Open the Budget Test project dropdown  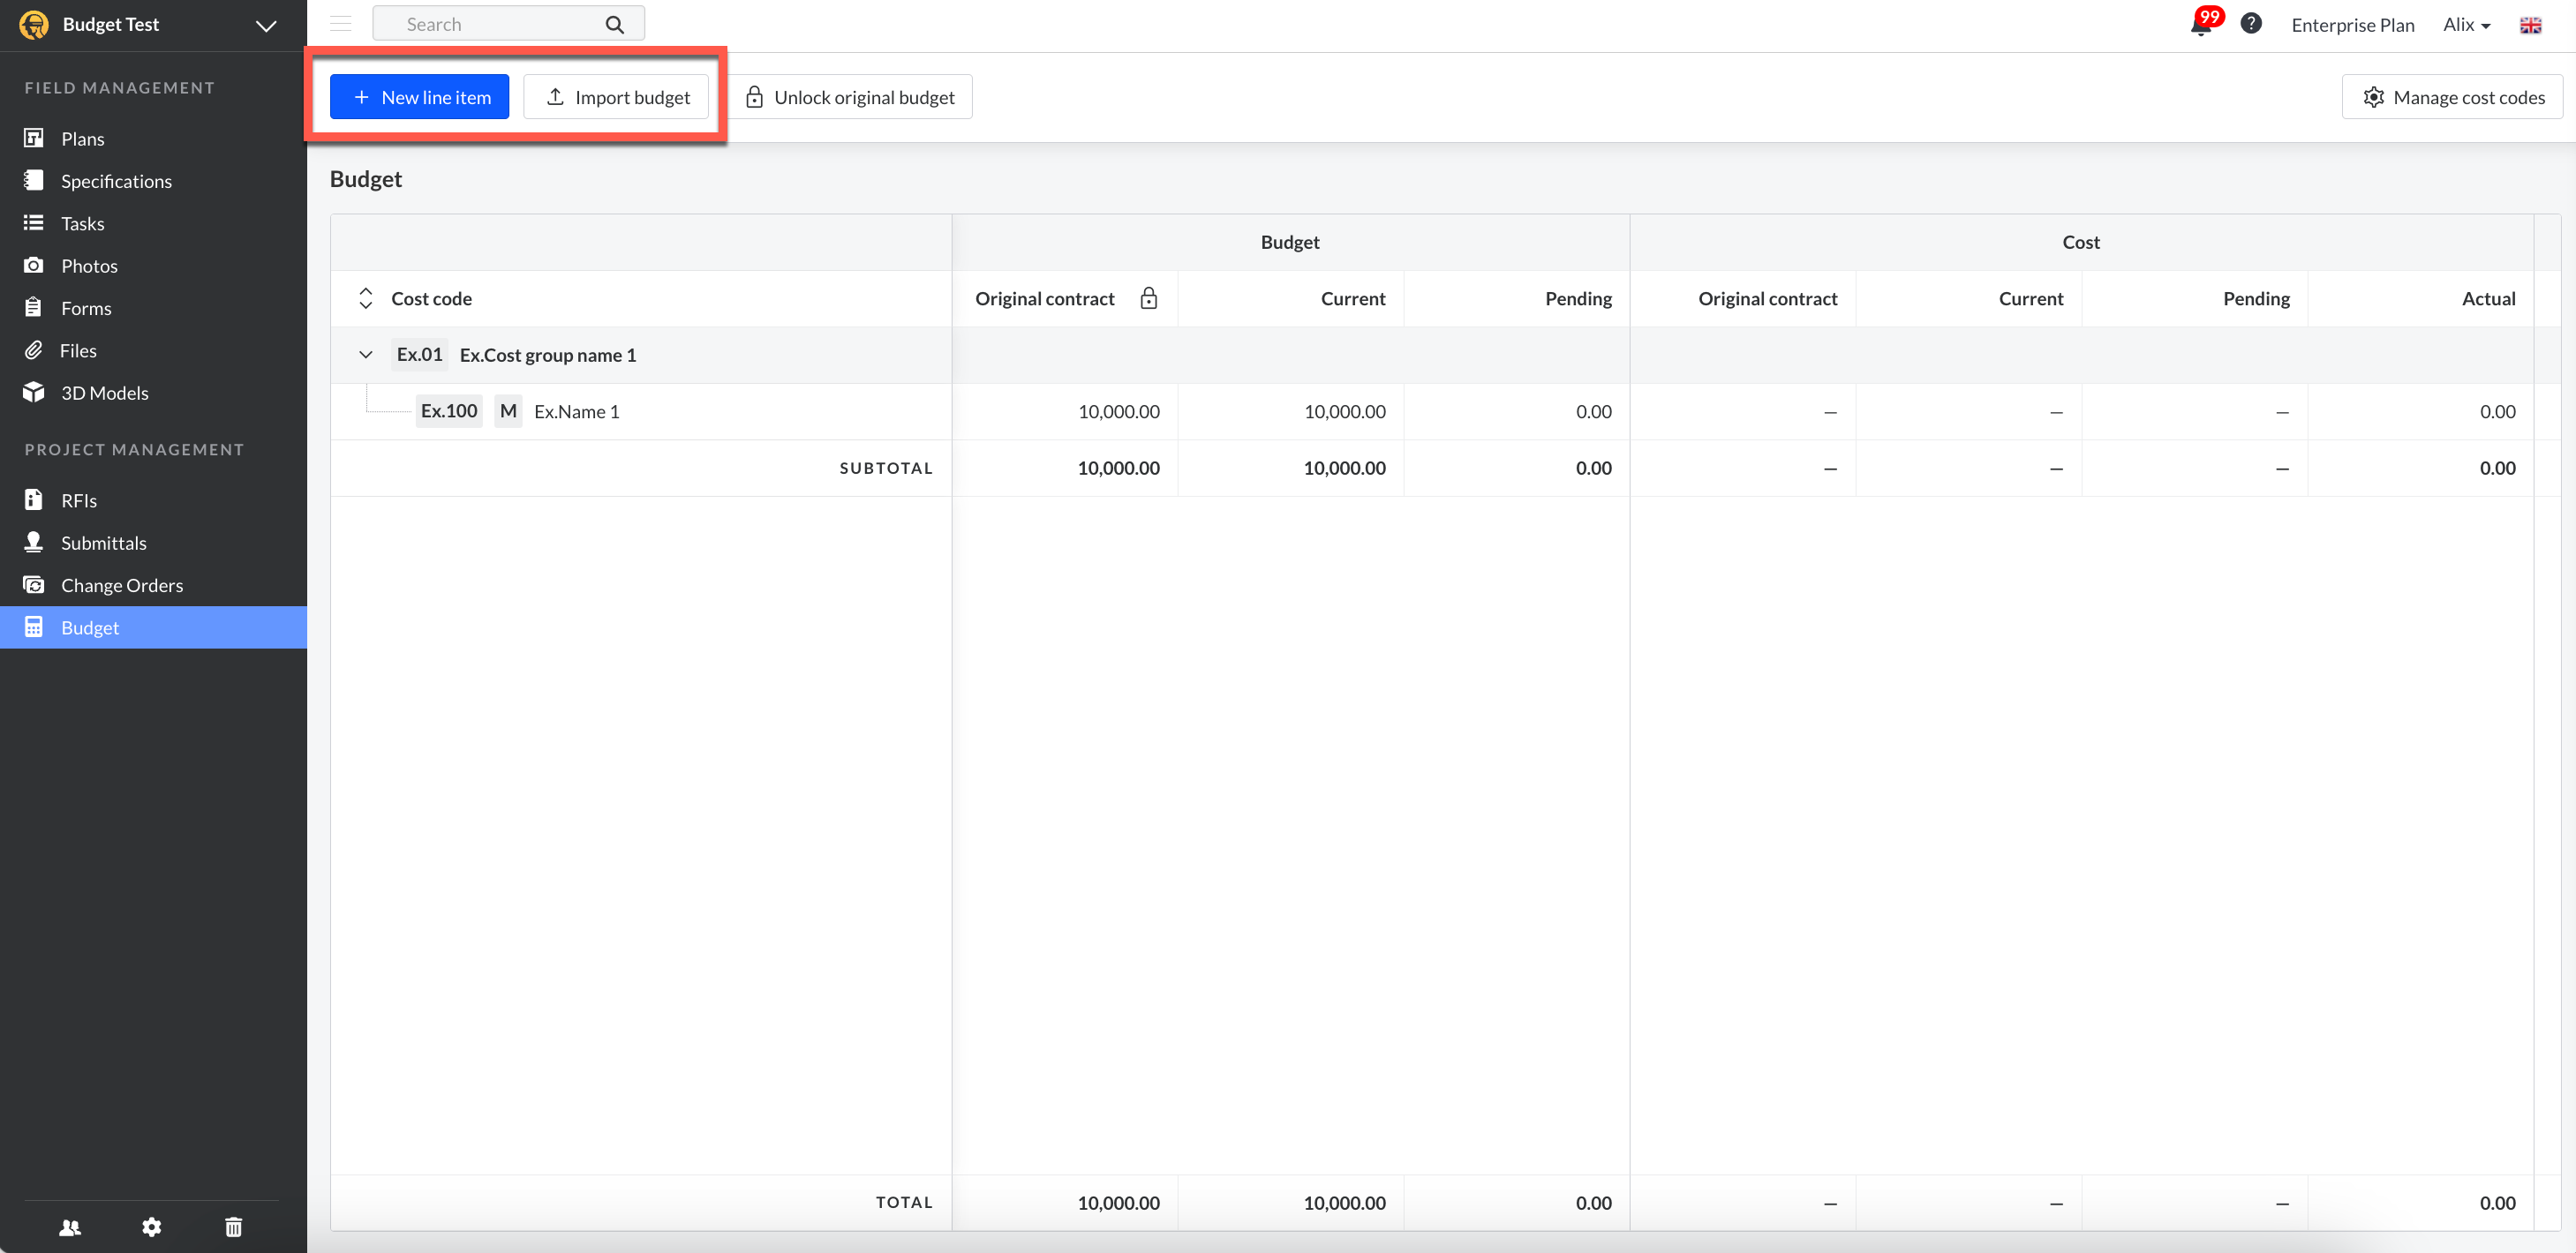[x=265, y=26]
